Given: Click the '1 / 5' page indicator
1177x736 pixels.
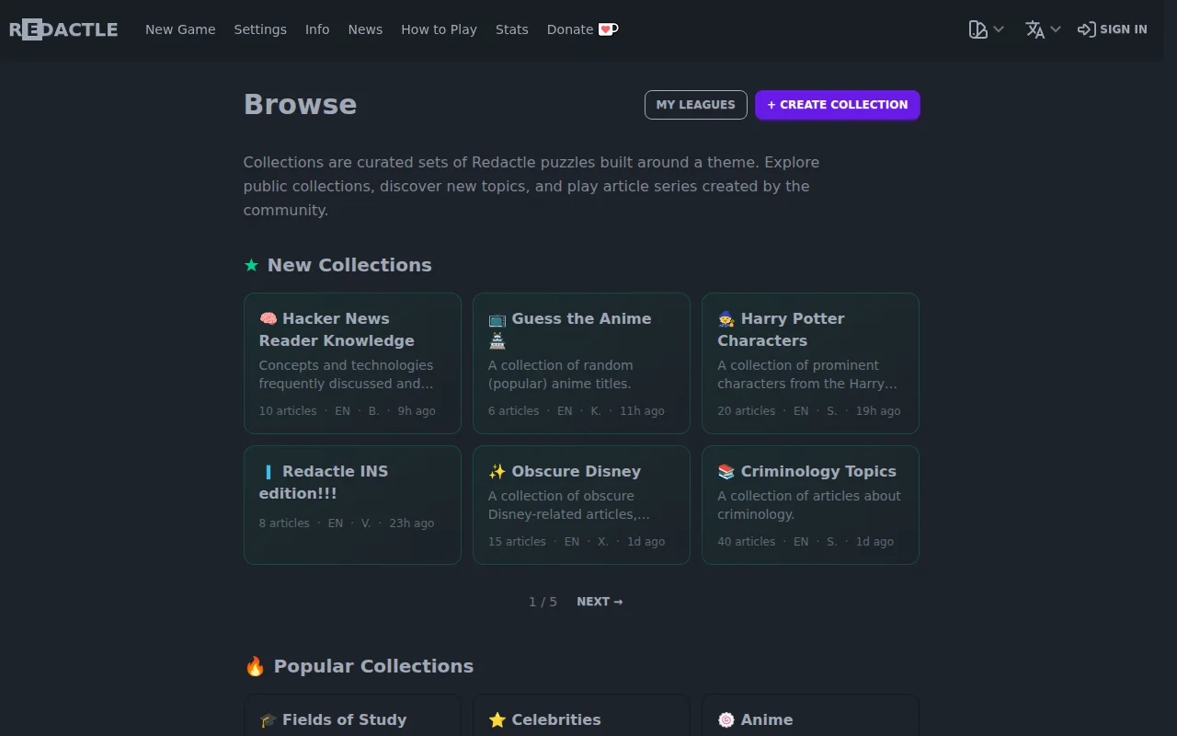Looking at the screenshot, I should coord(543,602).
